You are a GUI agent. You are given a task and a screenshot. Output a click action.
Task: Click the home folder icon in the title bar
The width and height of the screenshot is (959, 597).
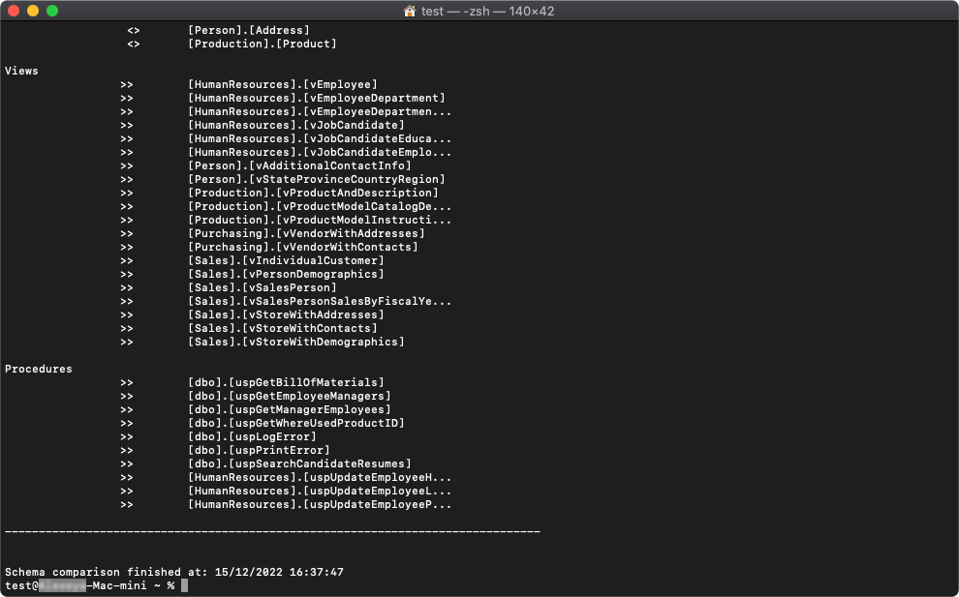tap(410, 11)
